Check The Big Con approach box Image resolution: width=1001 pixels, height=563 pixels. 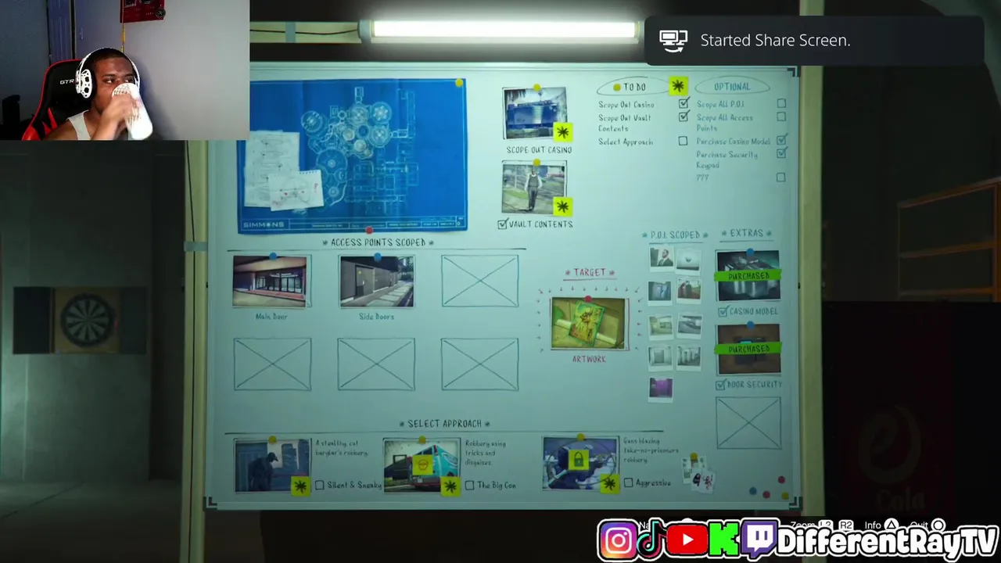tap(469, 486)
